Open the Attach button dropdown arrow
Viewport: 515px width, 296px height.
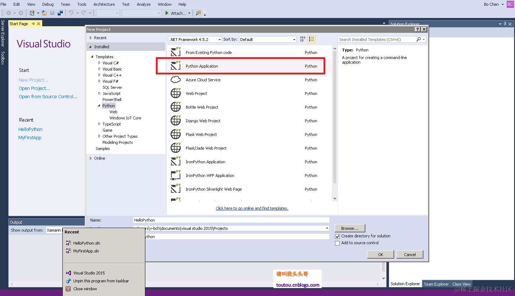coord(189,13)
